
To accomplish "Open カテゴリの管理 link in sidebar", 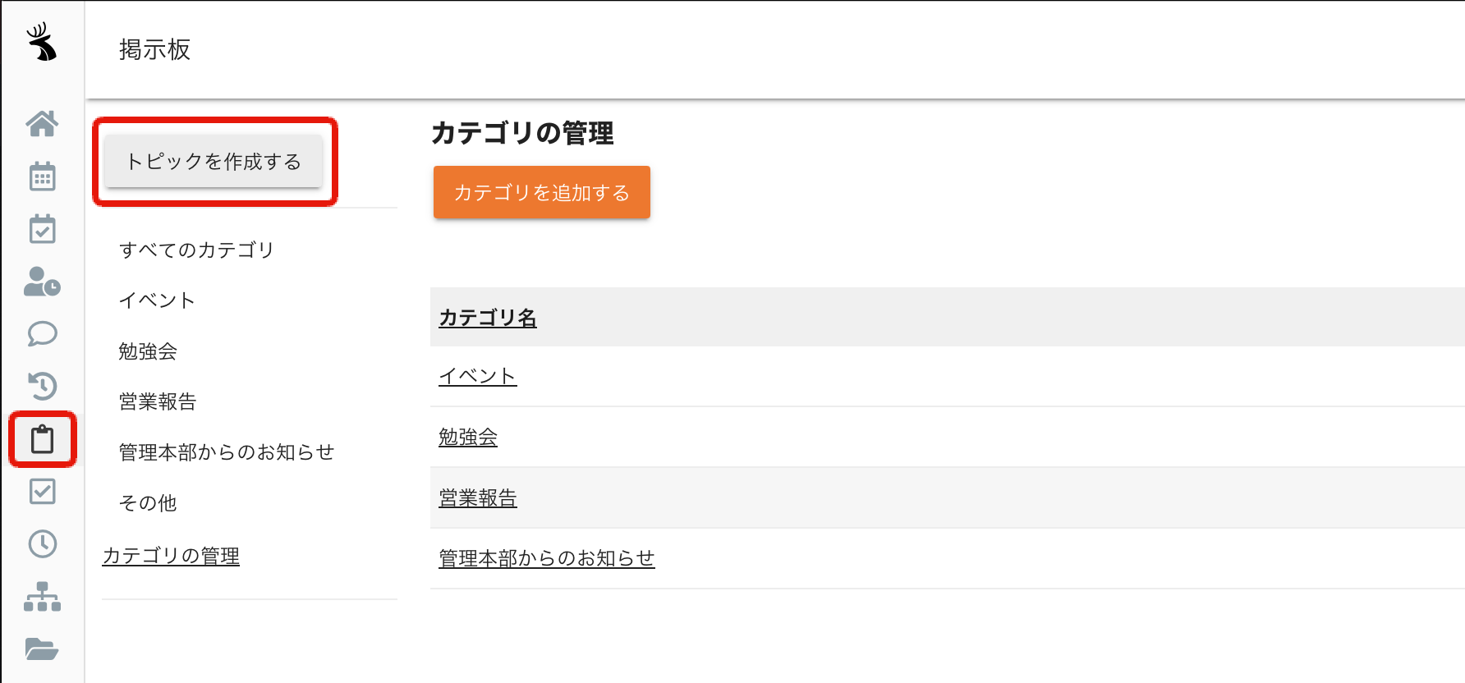I will 171,556.
